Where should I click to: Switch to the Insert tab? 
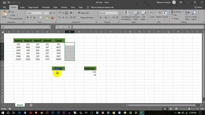coord(22,7)
